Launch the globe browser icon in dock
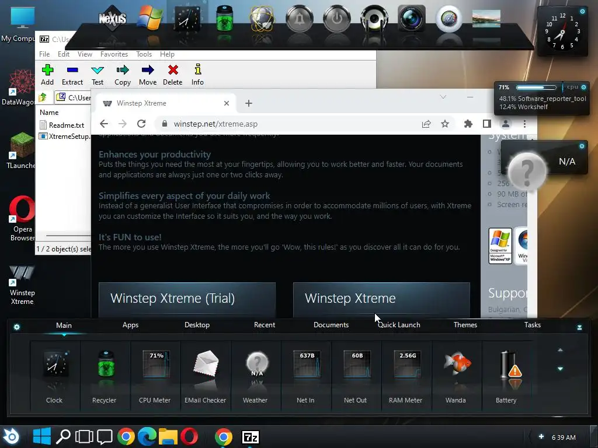598x448 pixels. point(262,19)
